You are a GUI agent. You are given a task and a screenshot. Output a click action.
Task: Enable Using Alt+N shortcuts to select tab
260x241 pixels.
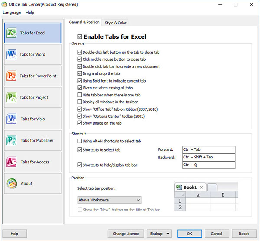point(80,141)
